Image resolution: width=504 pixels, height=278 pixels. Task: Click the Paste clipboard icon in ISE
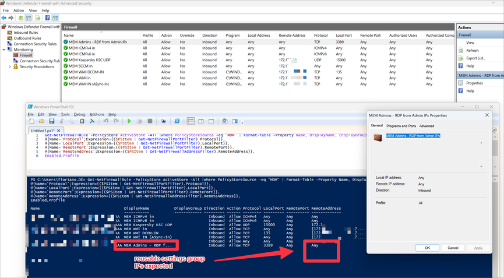pyautogui.click(x=82, y=121)
